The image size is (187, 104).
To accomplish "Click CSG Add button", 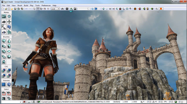I will (x=4, y=71).
